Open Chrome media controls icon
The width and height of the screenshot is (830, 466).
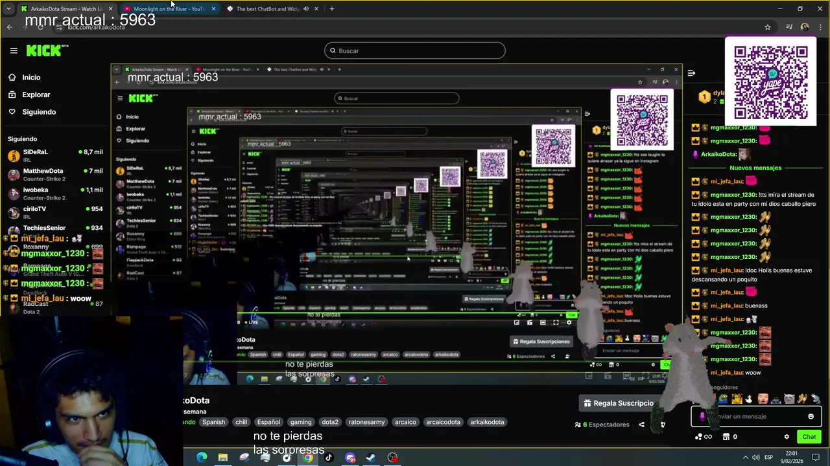tap(789, 27)
